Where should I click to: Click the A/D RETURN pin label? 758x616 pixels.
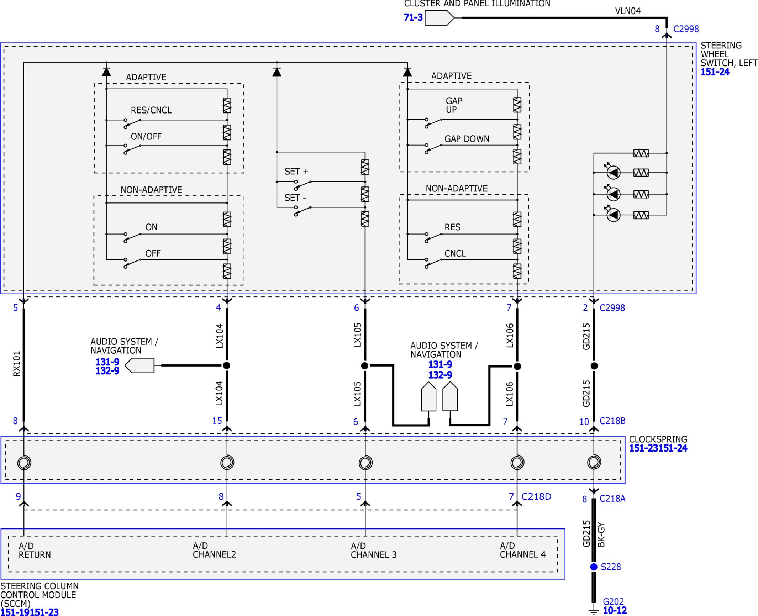(x=35, y=550)
